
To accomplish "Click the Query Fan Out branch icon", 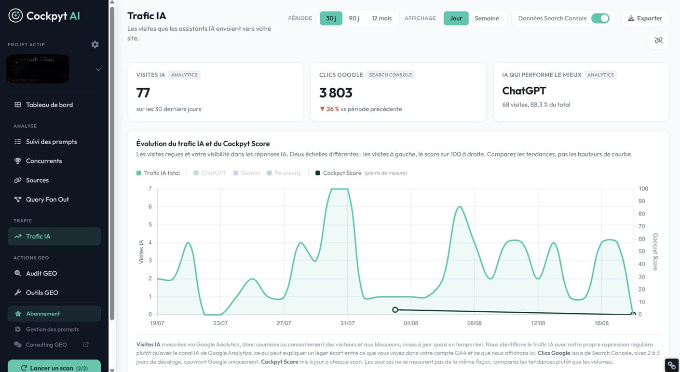I will click(18, 199).
